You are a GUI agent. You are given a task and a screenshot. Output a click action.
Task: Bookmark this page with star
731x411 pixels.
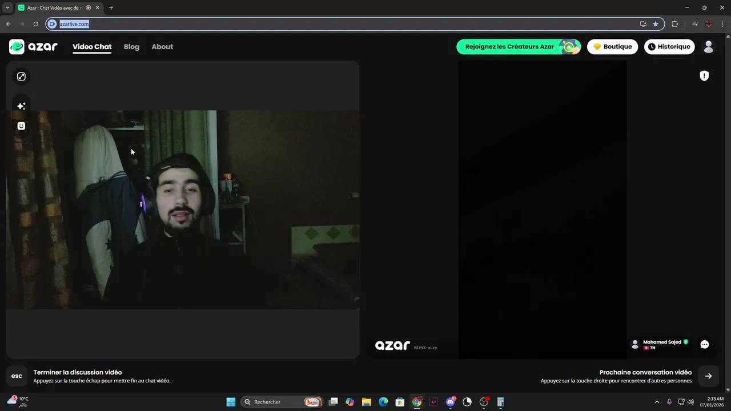[655, 24]
